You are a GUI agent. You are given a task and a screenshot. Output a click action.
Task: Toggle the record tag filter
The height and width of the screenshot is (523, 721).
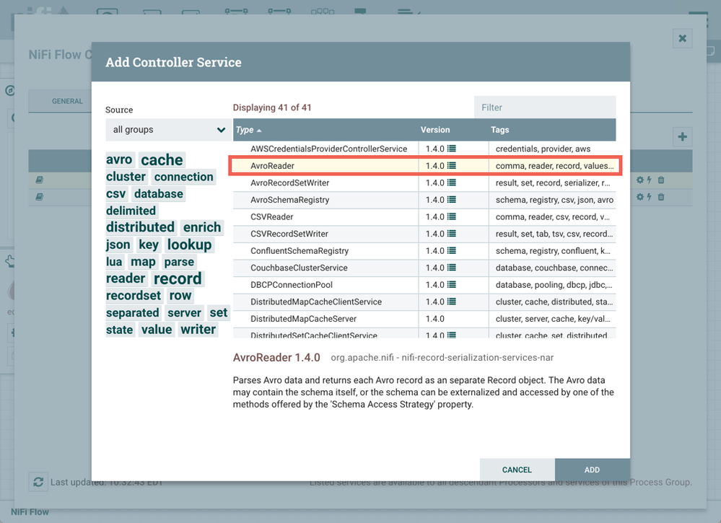pos(178,278)
